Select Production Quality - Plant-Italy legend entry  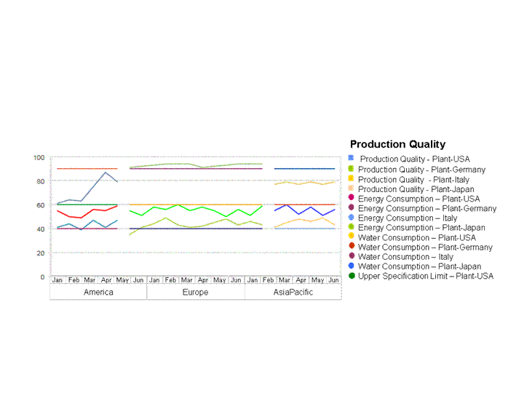click(x=413, y=179)
